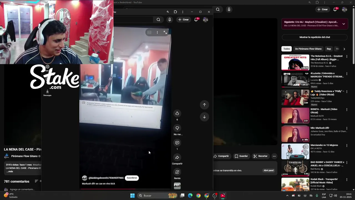Open Notorious B.I.G. Greatest Hits thumbnail
355x200 pixels.
pyautogui.click(x=295, y=62)
